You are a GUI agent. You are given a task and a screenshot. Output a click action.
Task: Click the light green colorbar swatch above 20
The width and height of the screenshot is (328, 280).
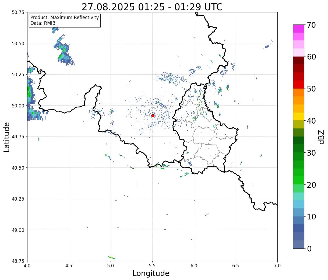pos(299,180)
